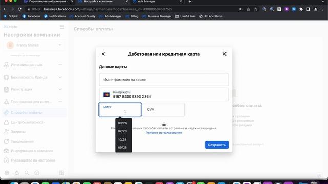Open Ads Manager bookmark

point(110,16)
